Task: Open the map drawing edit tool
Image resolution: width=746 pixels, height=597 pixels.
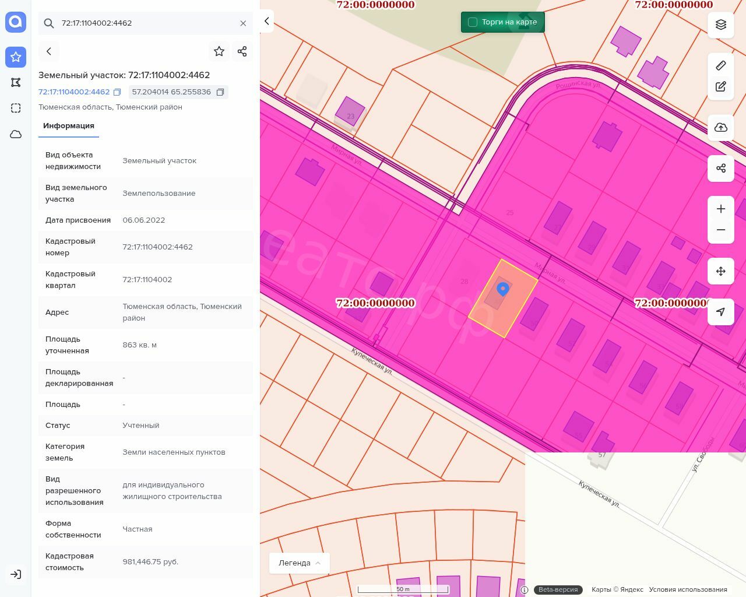Action: click(x=720, y=87)
